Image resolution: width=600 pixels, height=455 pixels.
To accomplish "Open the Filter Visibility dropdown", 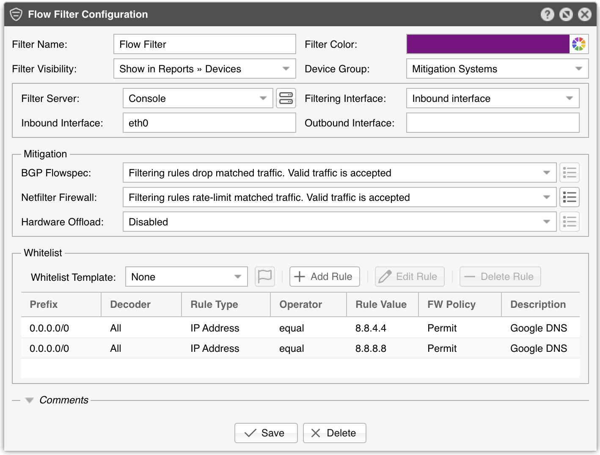I will (x=205, y=69).
